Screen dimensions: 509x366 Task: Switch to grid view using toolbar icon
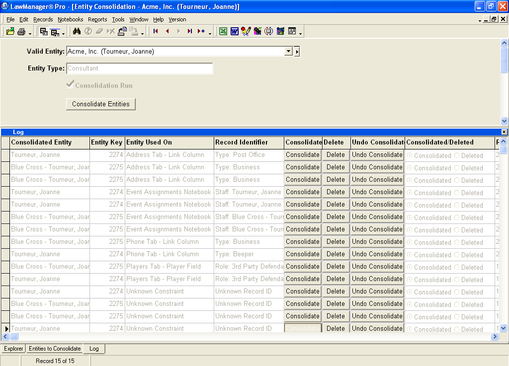coord(55,32)
